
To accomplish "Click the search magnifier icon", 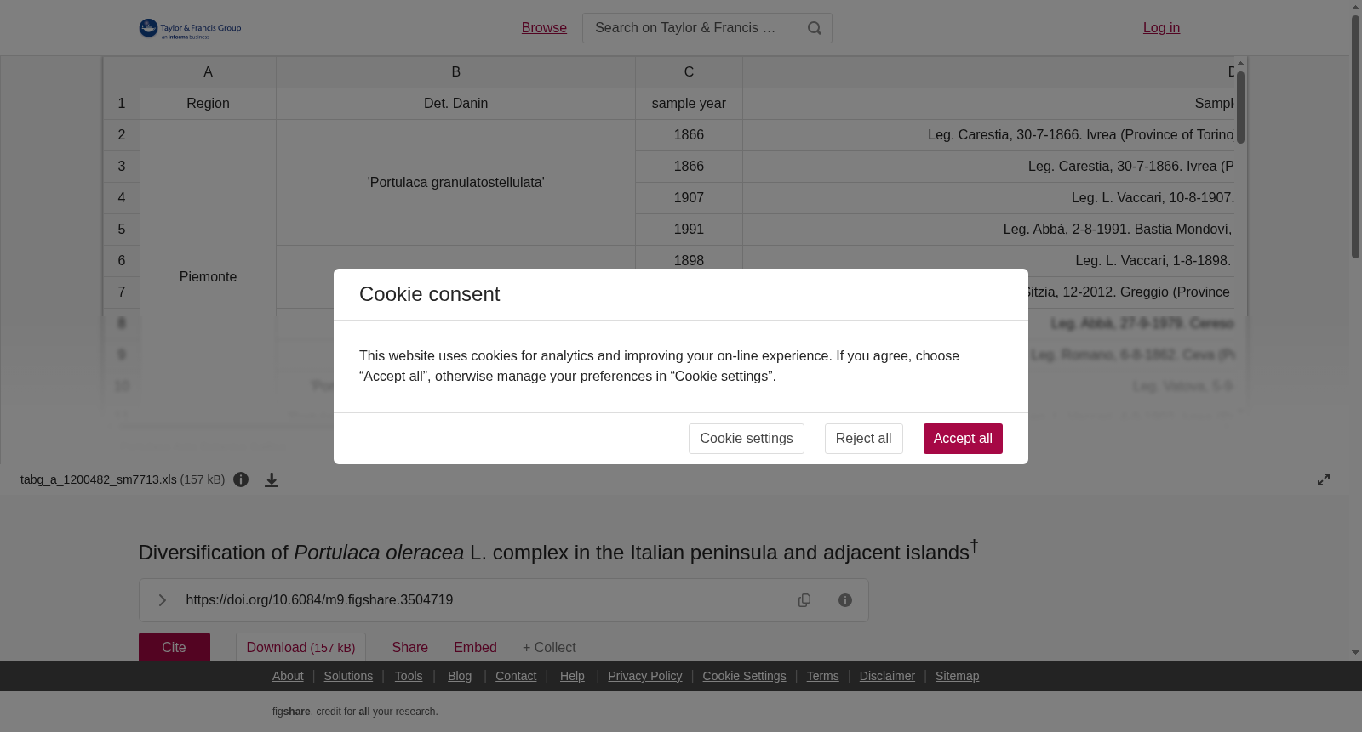I will click(815, 28).
